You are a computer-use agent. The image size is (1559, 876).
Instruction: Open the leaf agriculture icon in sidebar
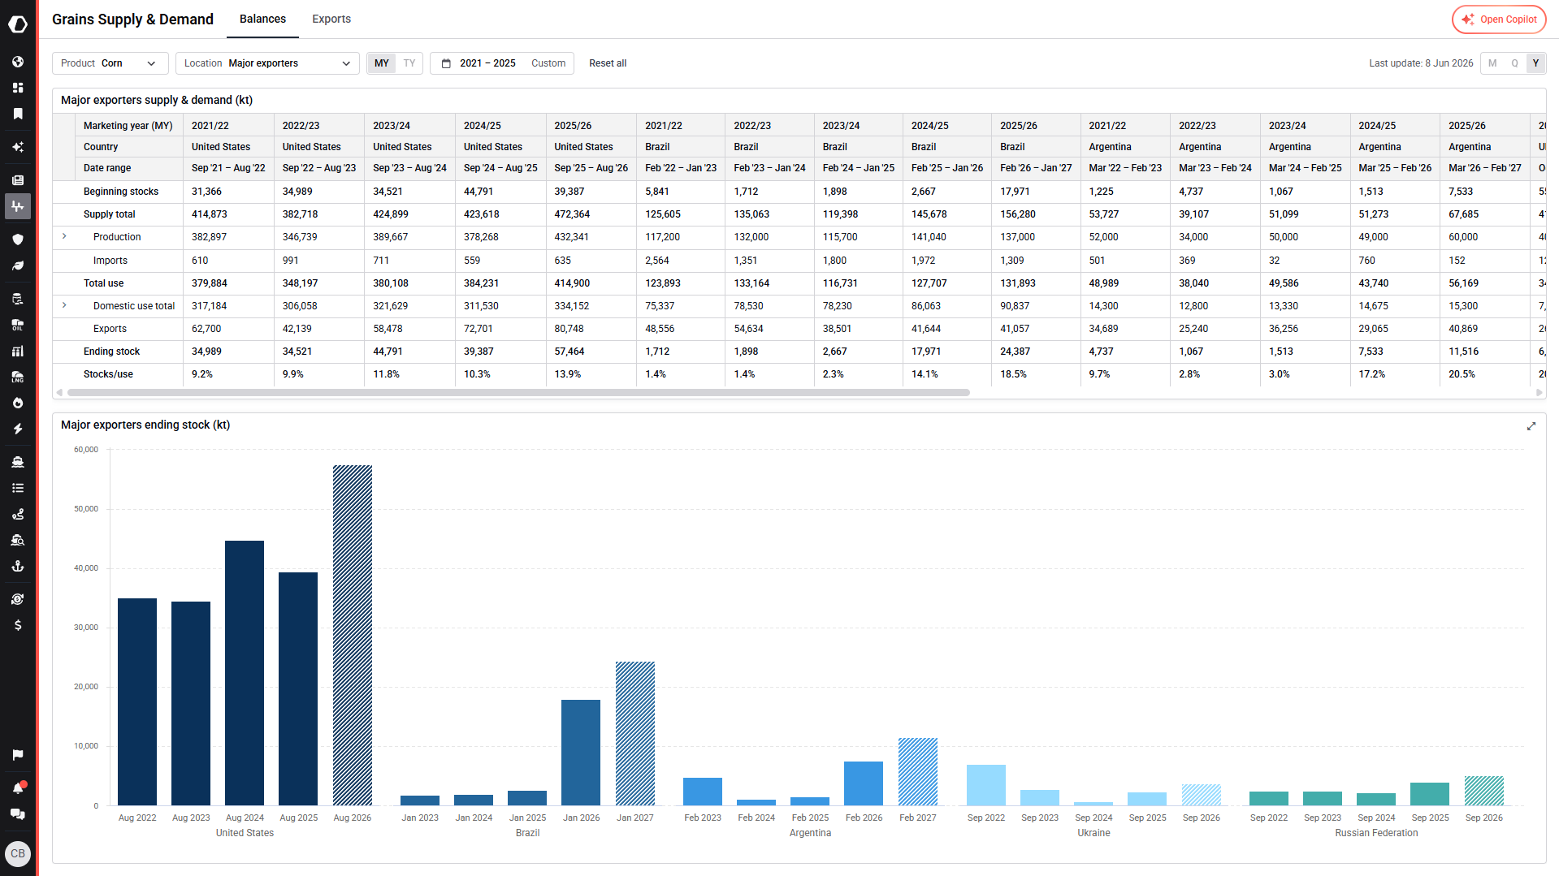click(18, 265)
